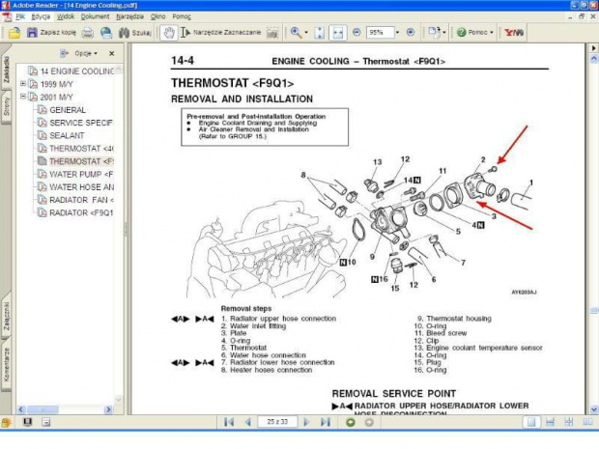Collapse the 2001 M/Y bookmark
599x449 pixels.
[23, 97]
